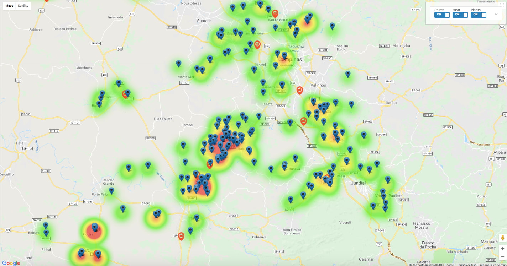The image size is (507, 266).
Task: Select the blue pin northwest of Monte Mor
Action: pyautogui.click(x=179, y=63)
